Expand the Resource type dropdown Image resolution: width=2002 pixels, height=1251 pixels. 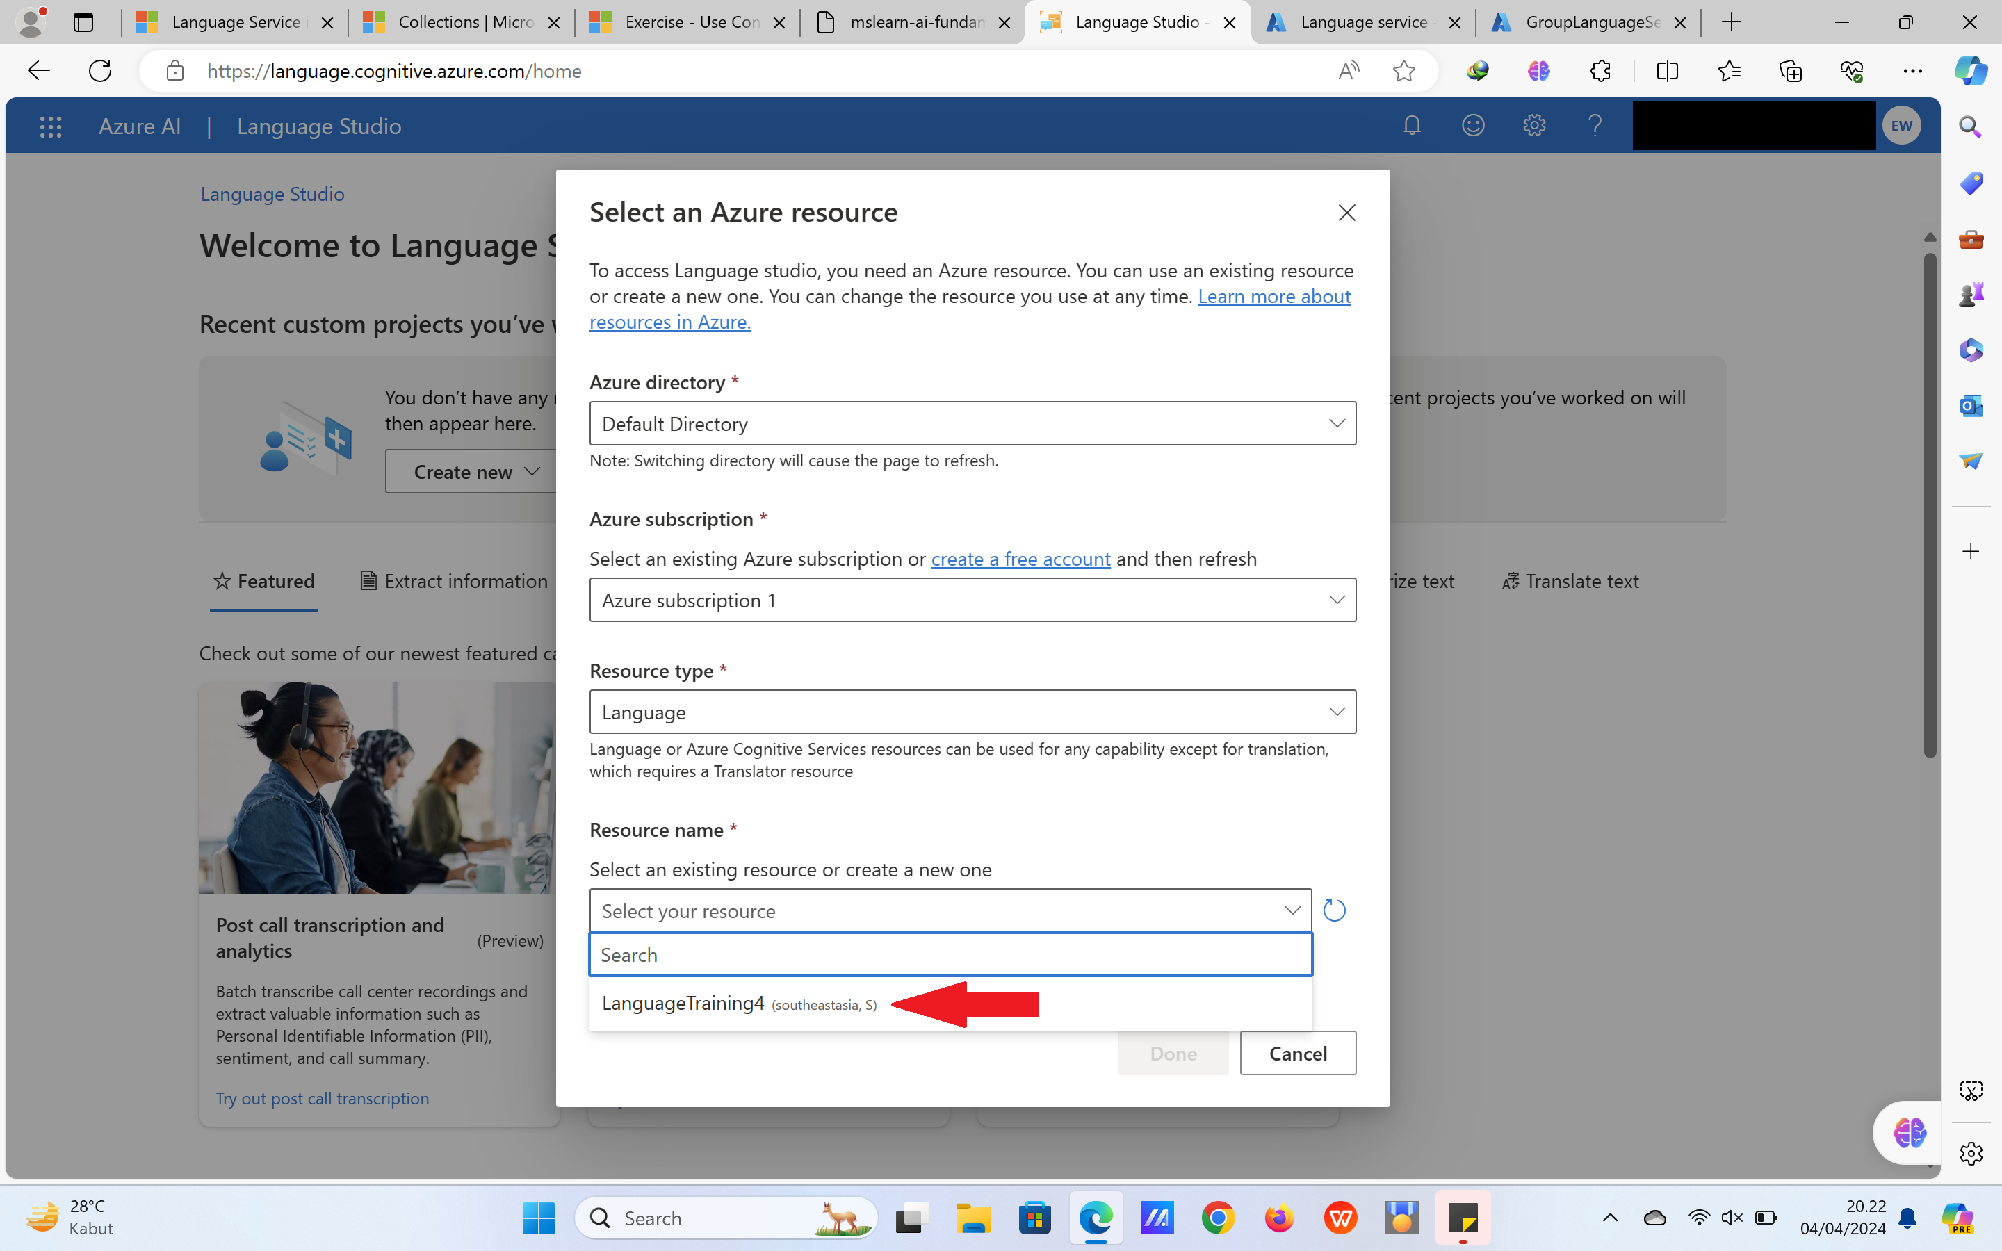(972, 712)
